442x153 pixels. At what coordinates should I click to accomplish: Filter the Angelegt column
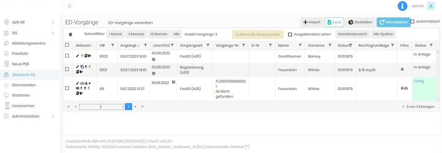click(x=145, y=45)
